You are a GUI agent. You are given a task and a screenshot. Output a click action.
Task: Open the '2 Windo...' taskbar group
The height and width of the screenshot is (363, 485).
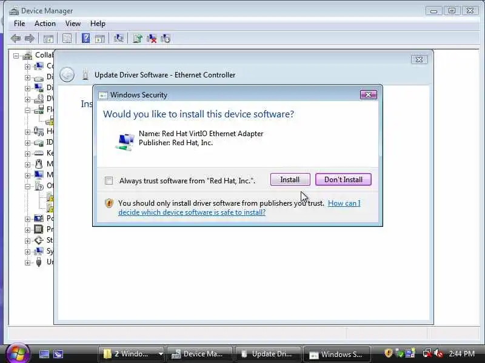[132, 354]
